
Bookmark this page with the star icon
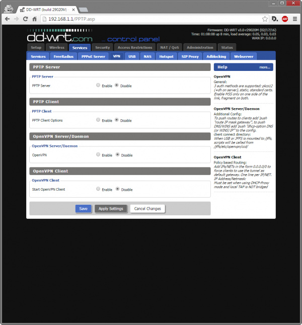(265, 19)
